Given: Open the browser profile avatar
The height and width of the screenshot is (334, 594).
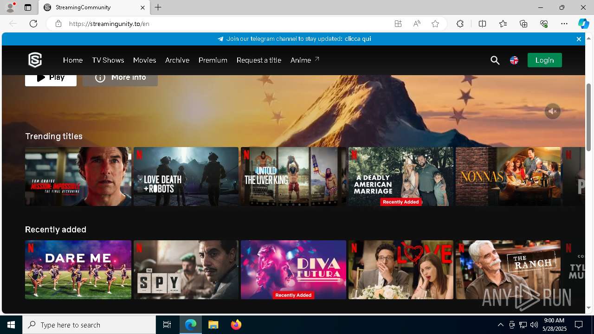Looking at the screenshot, I should pos(10,7).
